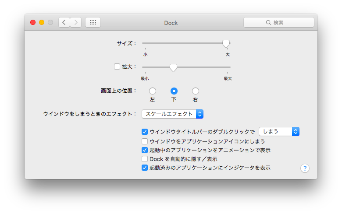The height and width of the screenshot is (214, 342).
Task: Show all preferences grid icon
Action: point(93,22)
